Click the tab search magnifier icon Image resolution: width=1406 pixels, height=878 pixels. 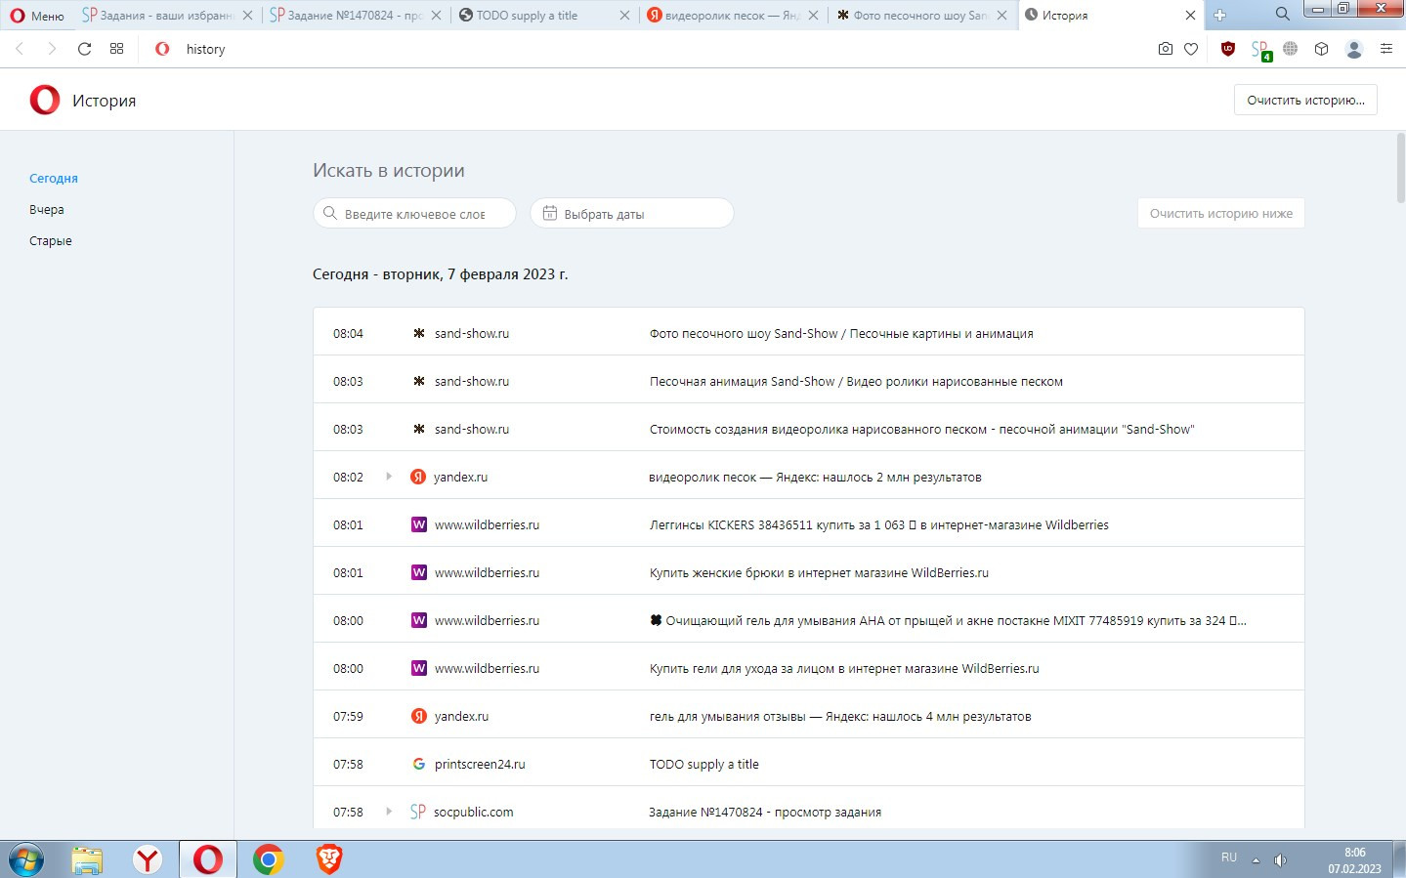pos(1282,14)
